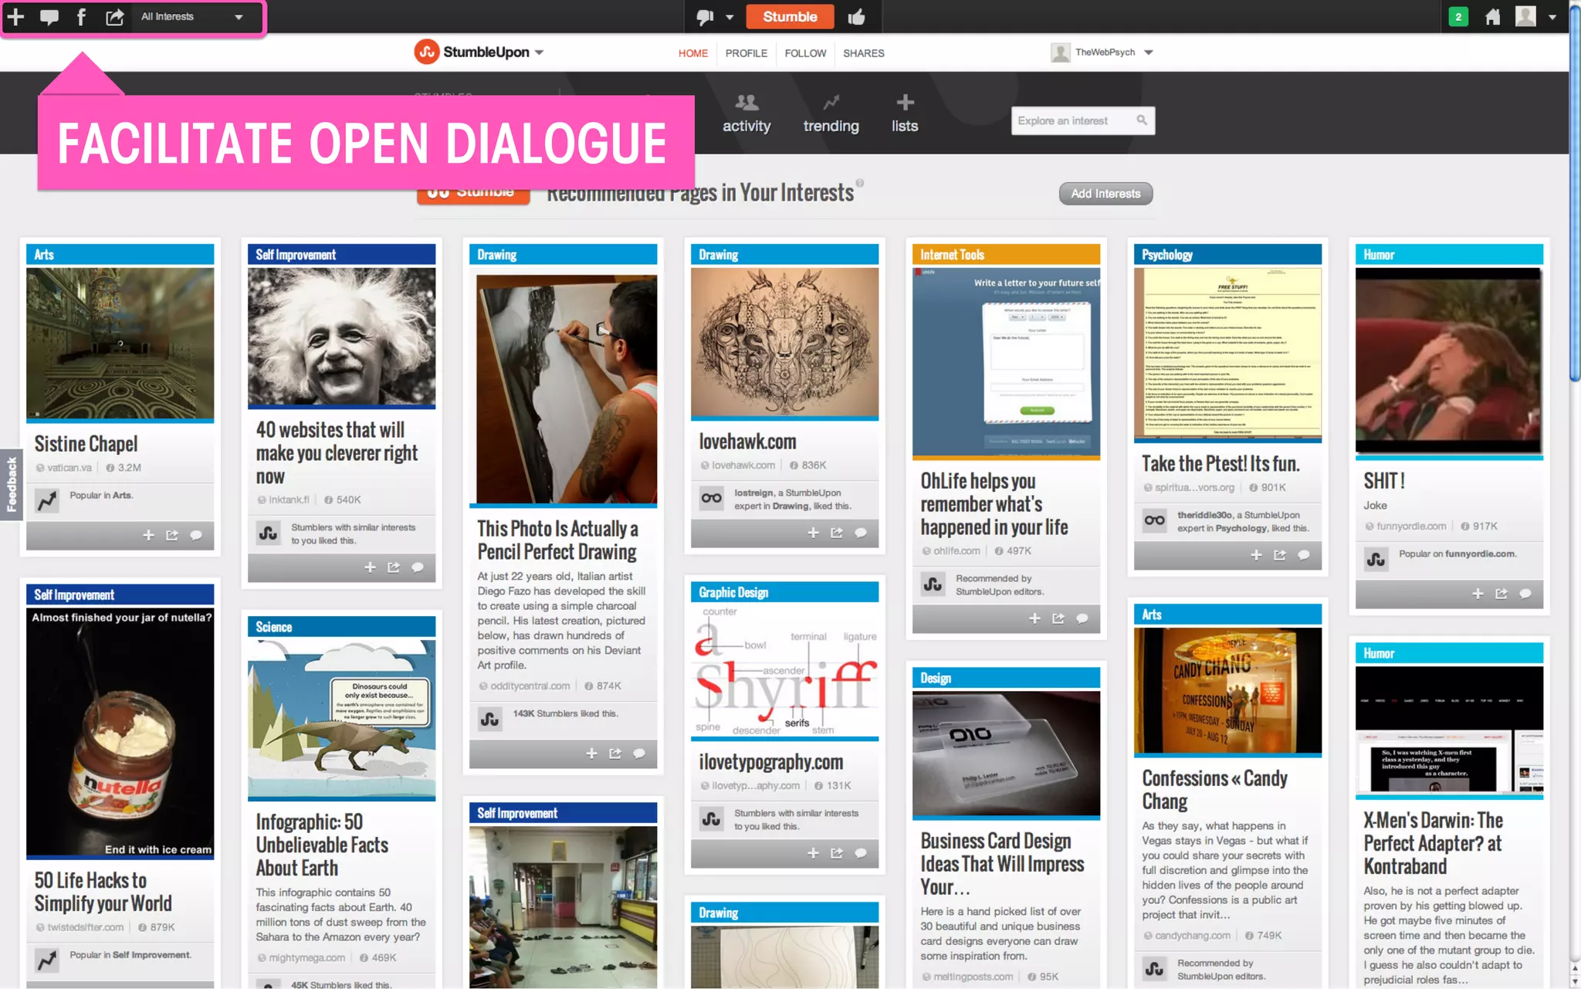Open 'Infographic: 50 Unbelievable Facts About Earth'
Image resolution: width=1581 pixels, height=989 pixels.
tap(322, 845)
